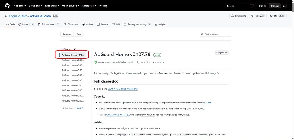Open the v0.107.79 GitHub milestone link
The height and width of the screenshot is (140, 294).
tap(122, 89)
